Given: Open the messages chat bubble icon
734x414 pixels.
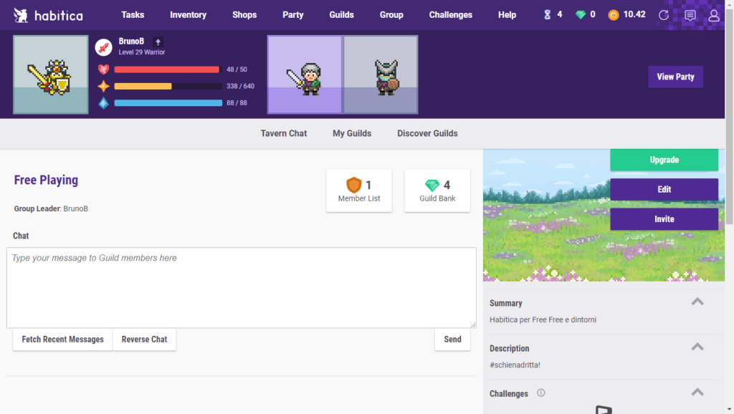Looking at the screenshot, I should [690, 15].
